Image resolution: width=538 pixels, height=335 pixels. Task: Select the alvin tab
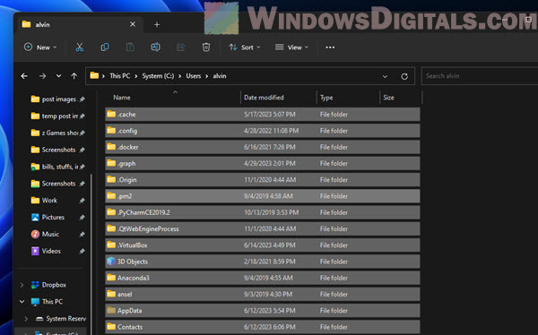point(79,24)
